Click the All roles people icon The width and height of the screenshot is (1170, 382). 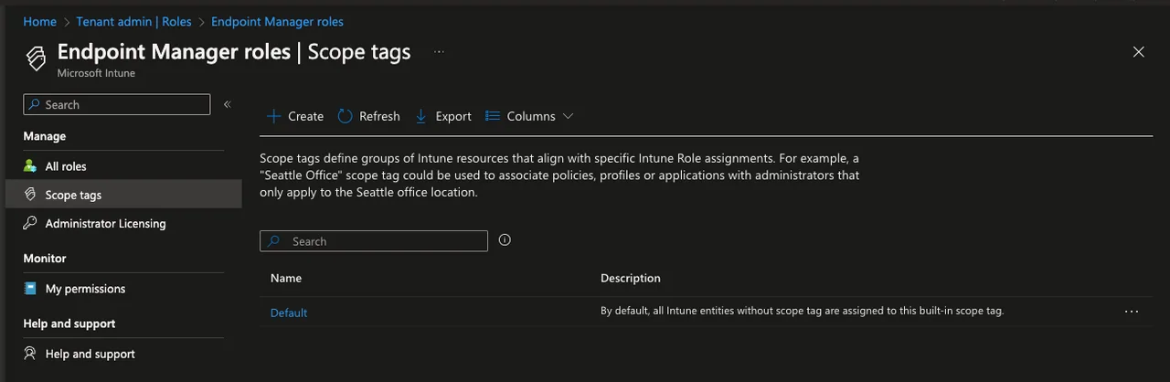30,166
